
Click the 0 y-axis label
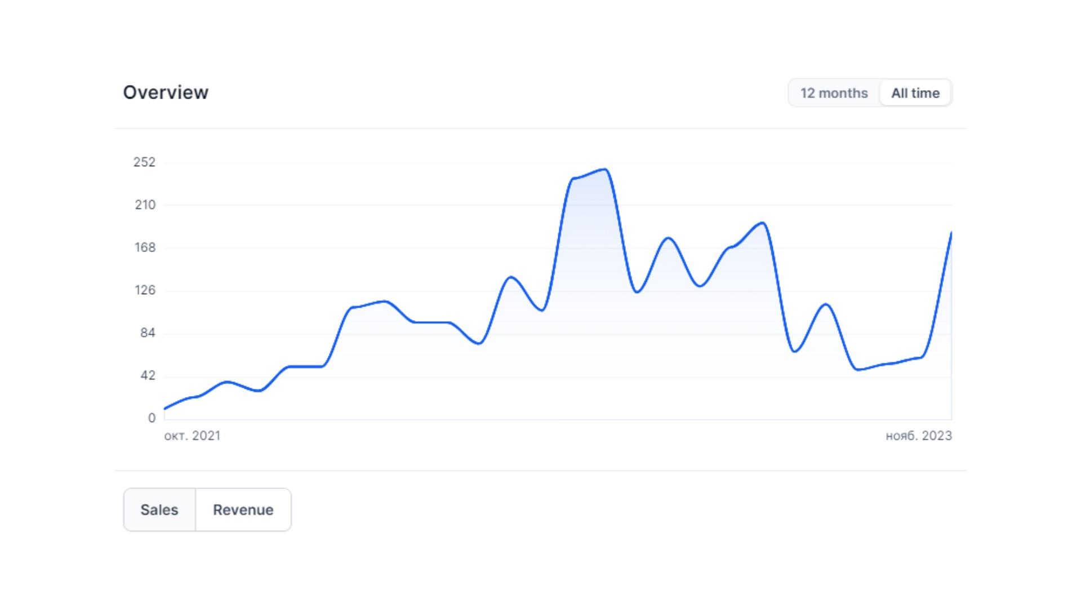click(152, 418)
